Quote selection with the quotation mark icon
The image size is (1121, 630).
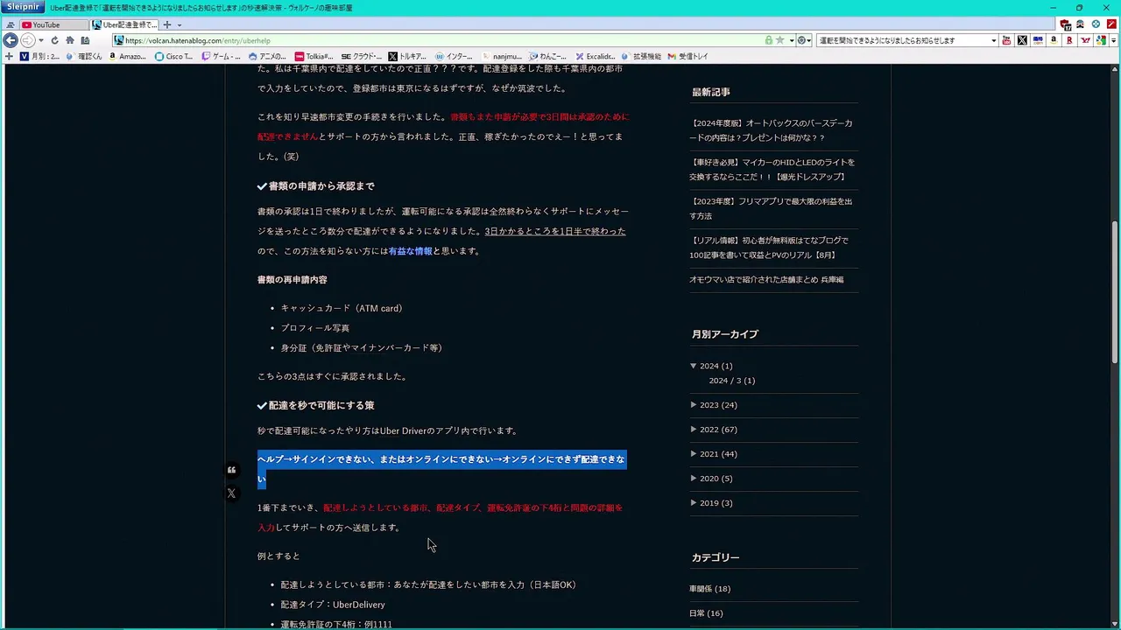[x=231, y=470]
